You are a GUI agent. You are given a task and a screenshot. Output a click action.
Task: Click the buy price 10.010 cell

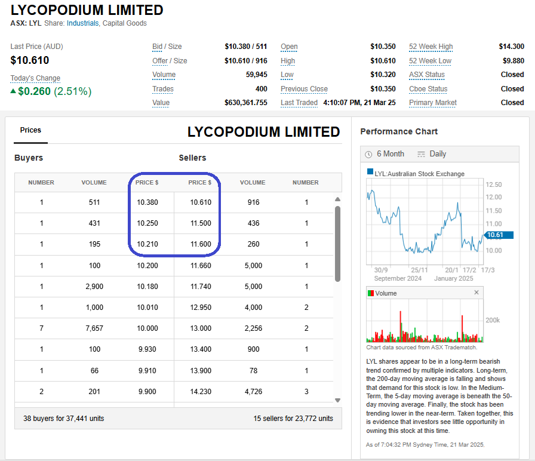(147, 308)
